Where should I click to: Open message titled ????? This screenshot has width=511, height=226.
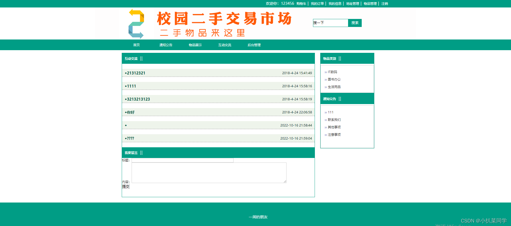tap(130, 138)
